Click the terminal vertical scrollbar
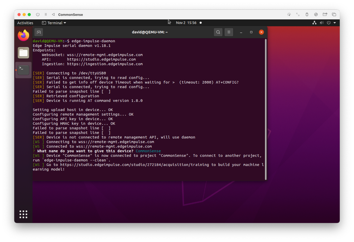 [x=266, y=109]
